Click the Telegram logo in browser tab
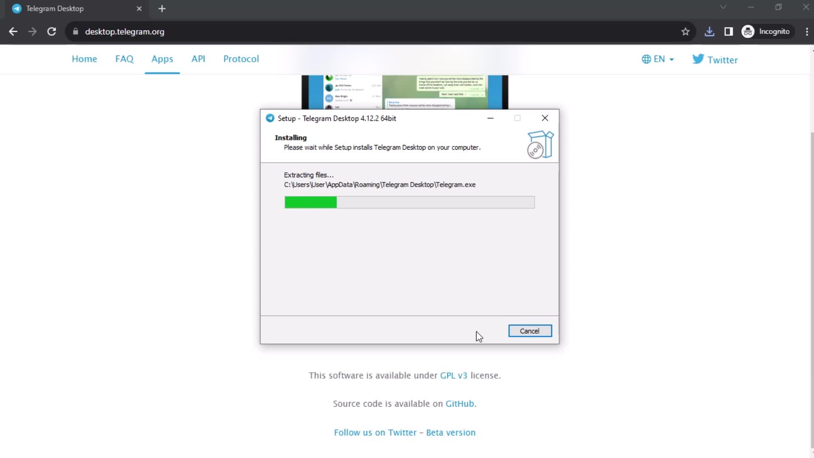The height and width of the screenshot is (458, 814). 17,8
